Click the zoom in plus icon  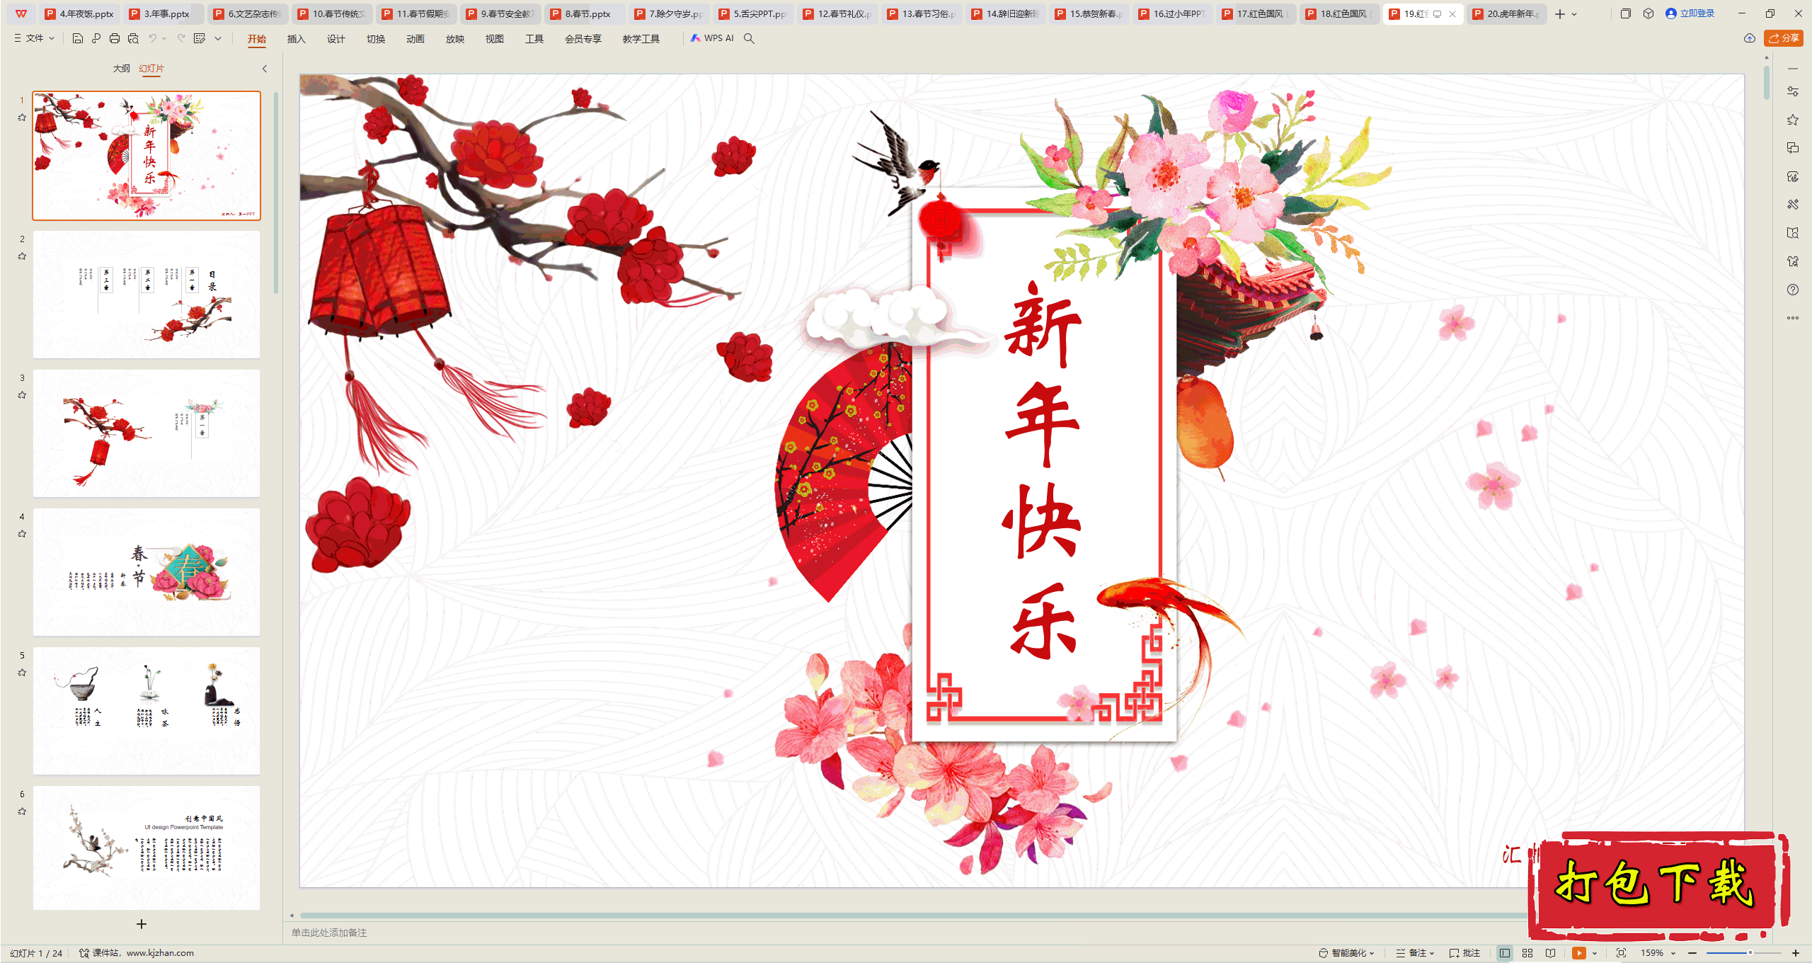click(x=1796, y=953)
